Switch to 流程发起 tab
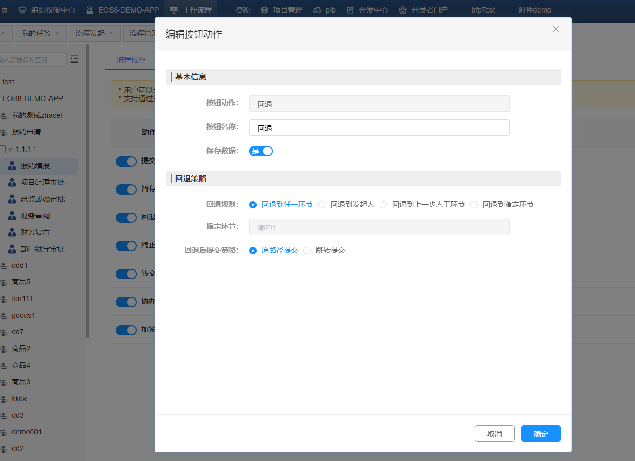This screenshot has width=635, height=461. (x=90, y=33)
